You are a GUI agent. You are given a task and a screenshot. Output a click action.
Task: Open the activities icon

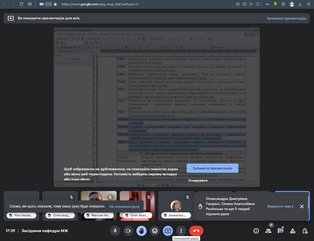[293, 231]
